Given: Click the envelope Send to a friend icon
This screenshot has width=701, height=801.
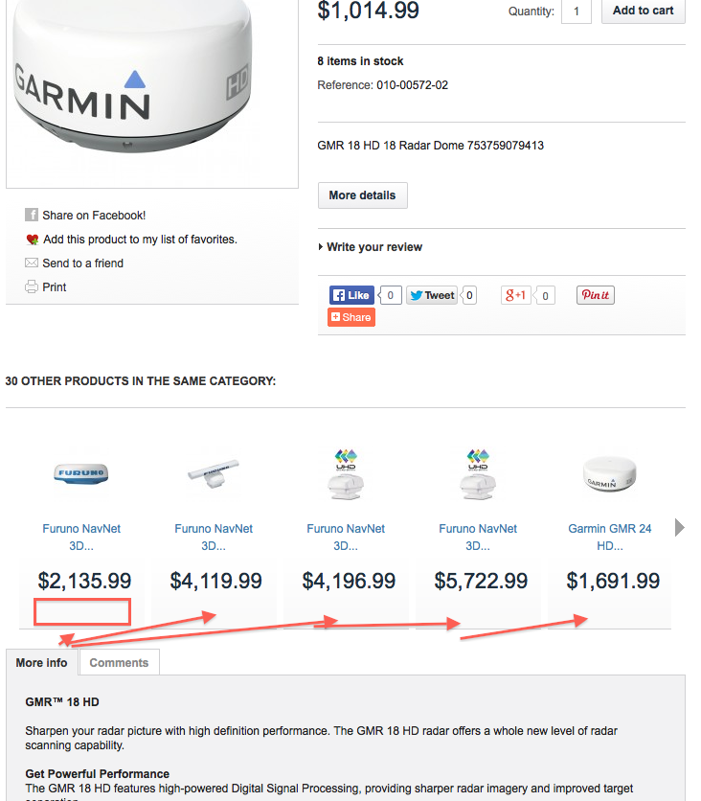Looking at the screenshot, I should tap(32, 263).
